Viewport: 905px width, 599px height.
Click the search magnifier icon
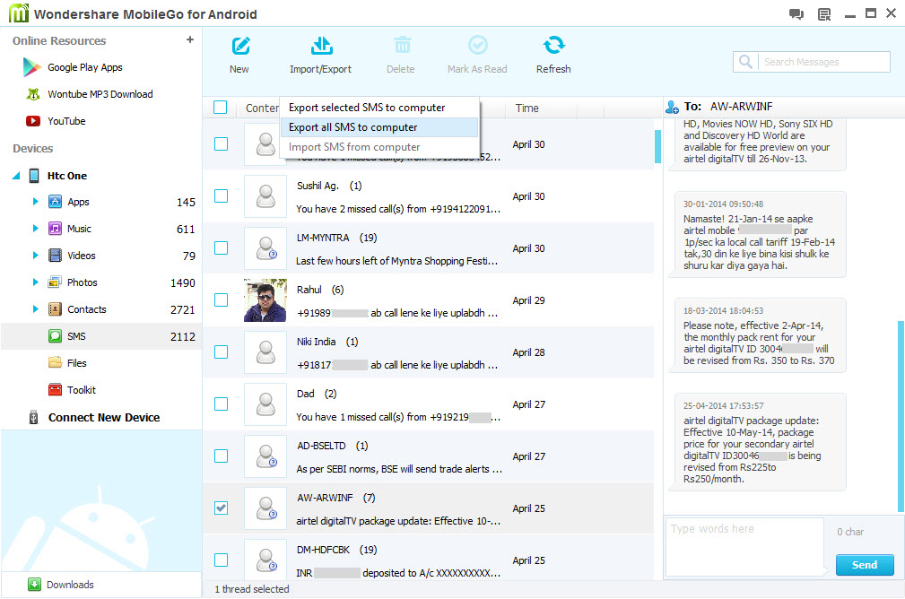[x=745, y=62]
